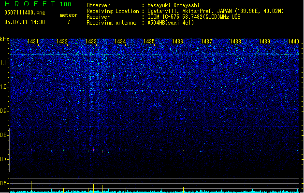
Task: Click the 1439 time marker
Action: click(264, 41)
